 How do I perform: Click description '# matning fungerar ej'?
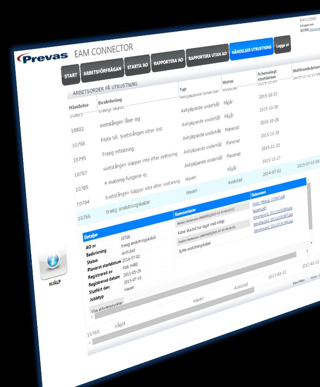click(x=126, y=179)
